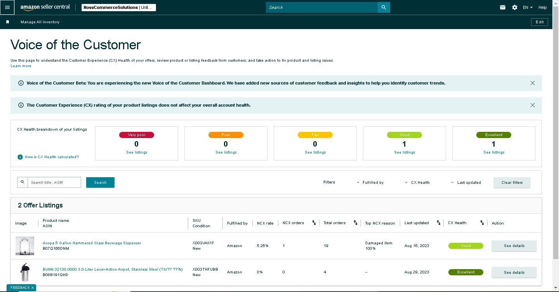Sort the table by Total orders
559x292 pixels.
click(355, 223)
